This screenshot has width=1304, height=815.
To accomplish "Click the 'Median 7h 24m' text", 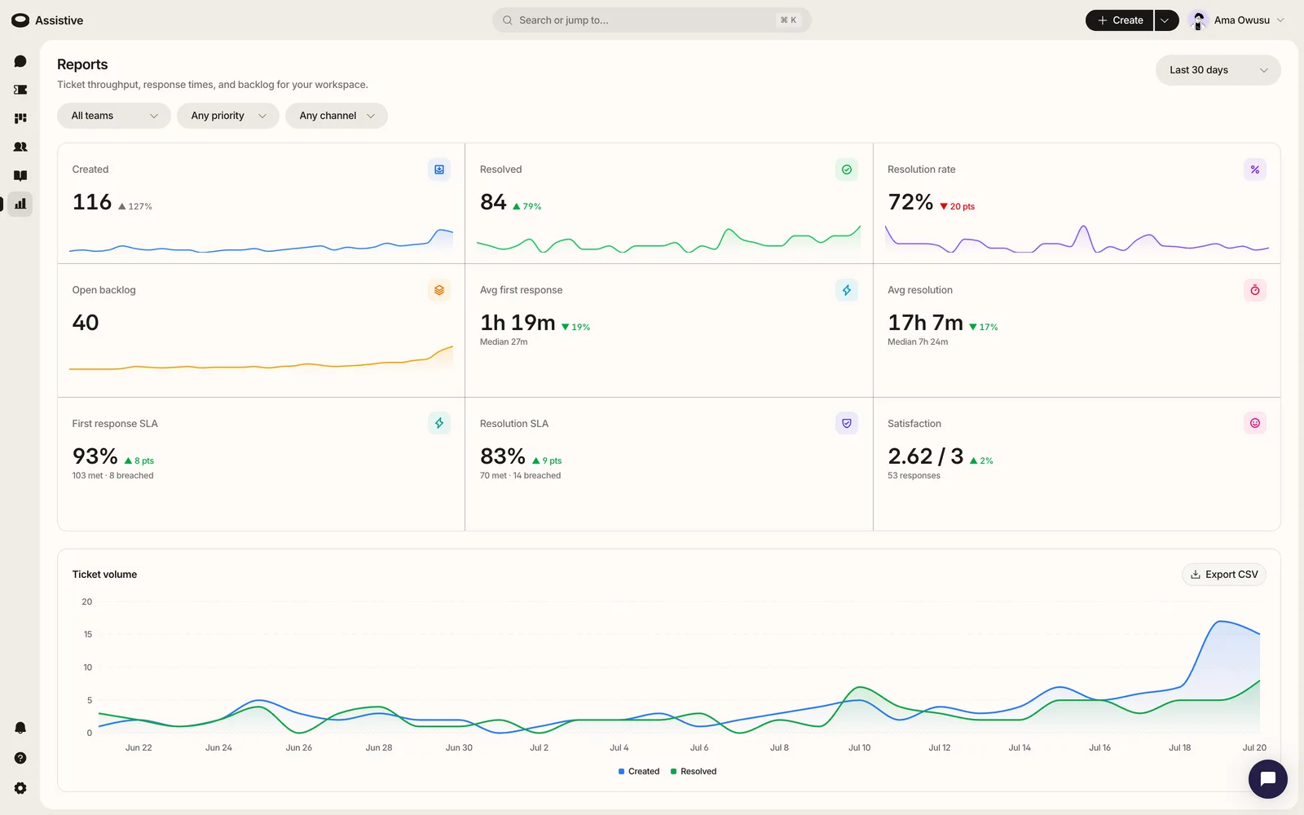I will (x=918, y=342).
